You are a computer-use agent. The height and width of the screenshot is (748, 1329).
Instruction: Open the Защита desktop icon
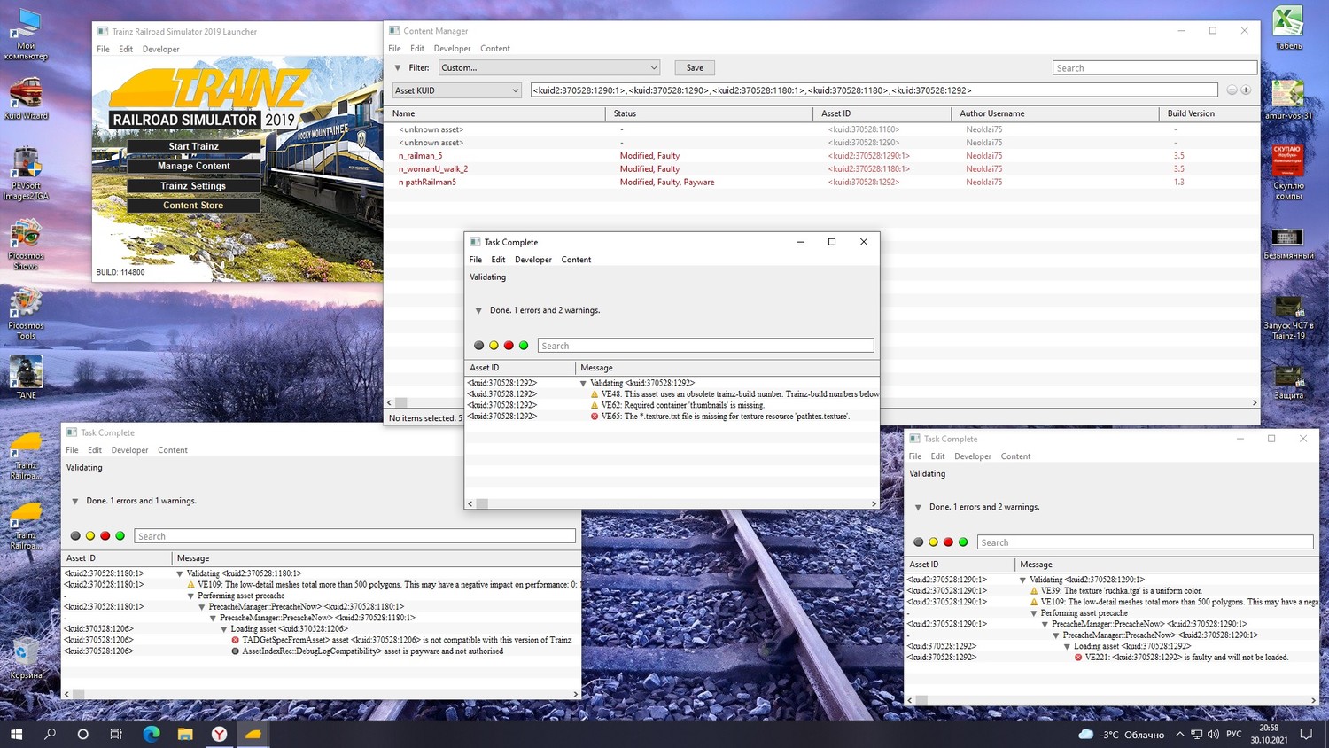tap(1288, 382)
